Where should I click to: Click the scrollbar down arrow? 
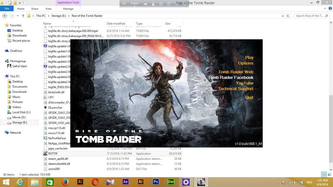point(331,169)
